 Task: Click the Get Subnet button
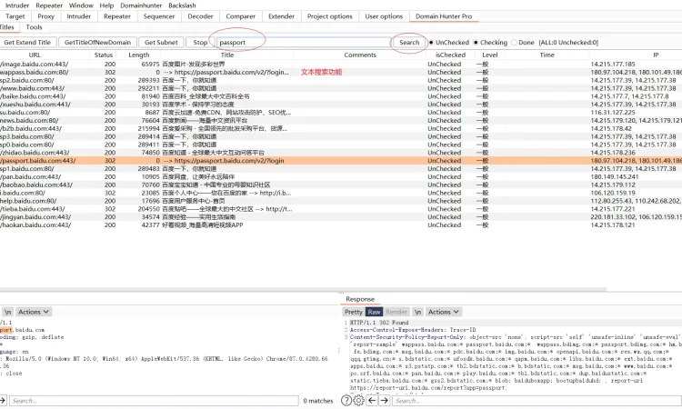pos(161,42)
